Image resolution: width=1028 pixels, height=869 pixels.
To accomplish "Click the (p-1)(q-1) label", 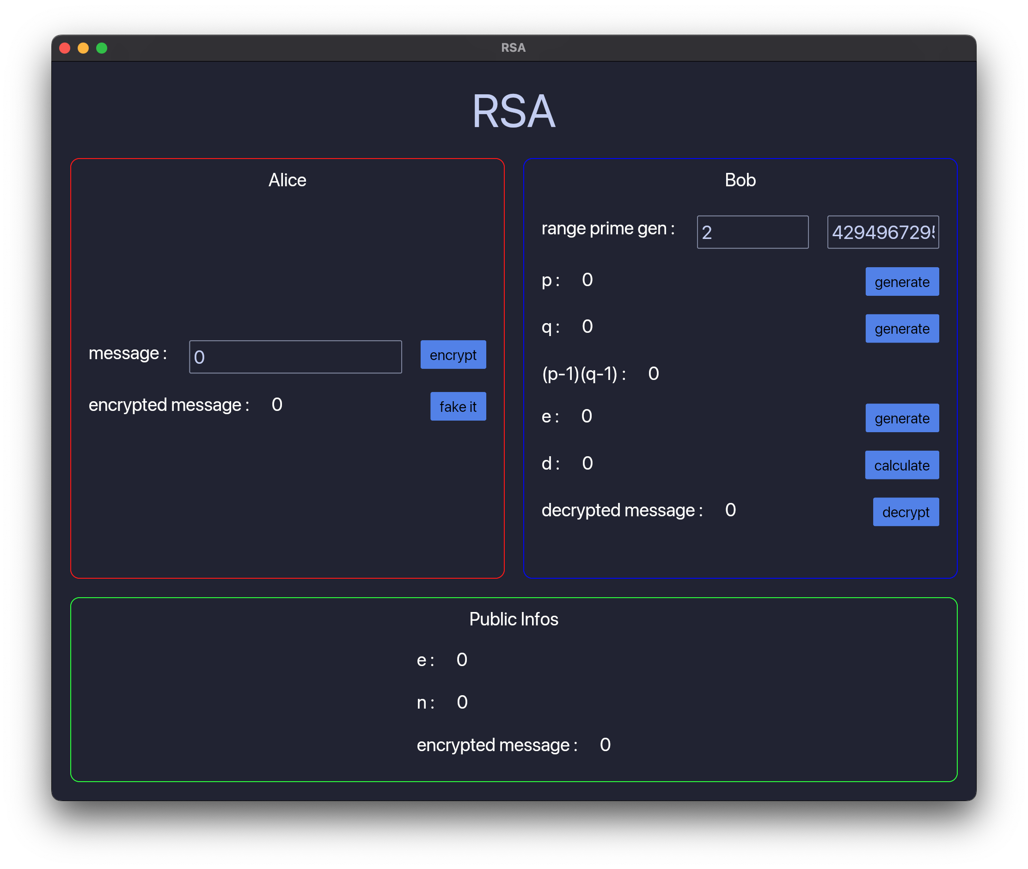I will [x=584, y=374].
